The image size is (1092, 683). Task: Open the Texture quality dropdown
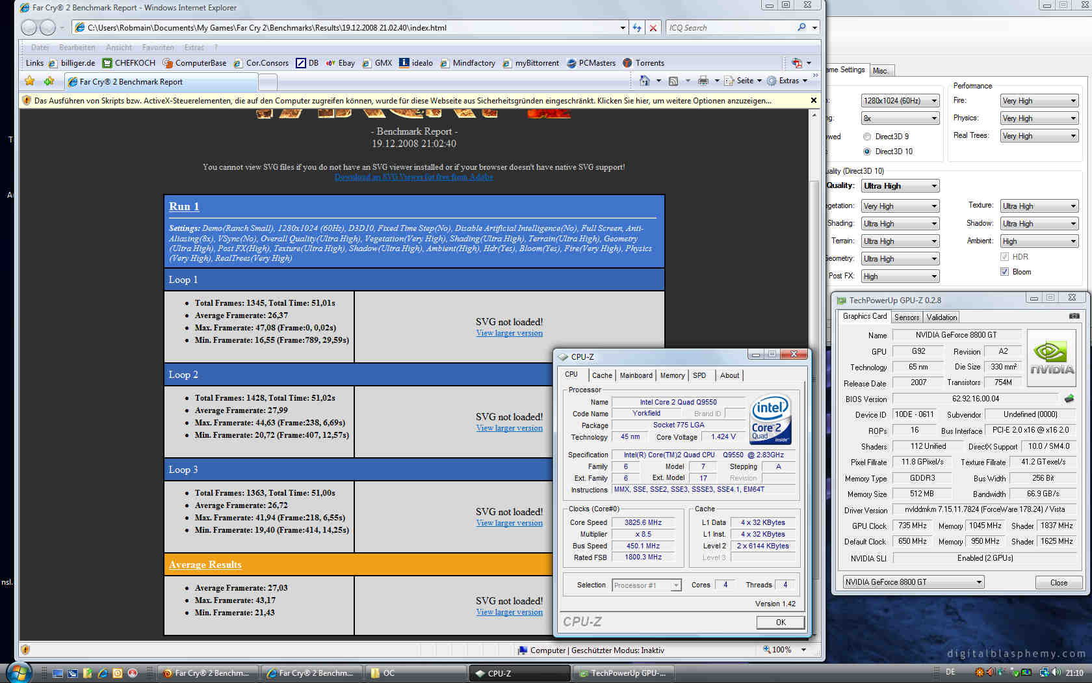(1039, 206)
